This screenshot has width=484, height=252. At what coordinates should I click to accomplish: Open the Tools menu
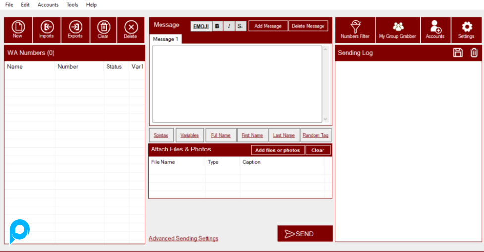click(72, 5)
